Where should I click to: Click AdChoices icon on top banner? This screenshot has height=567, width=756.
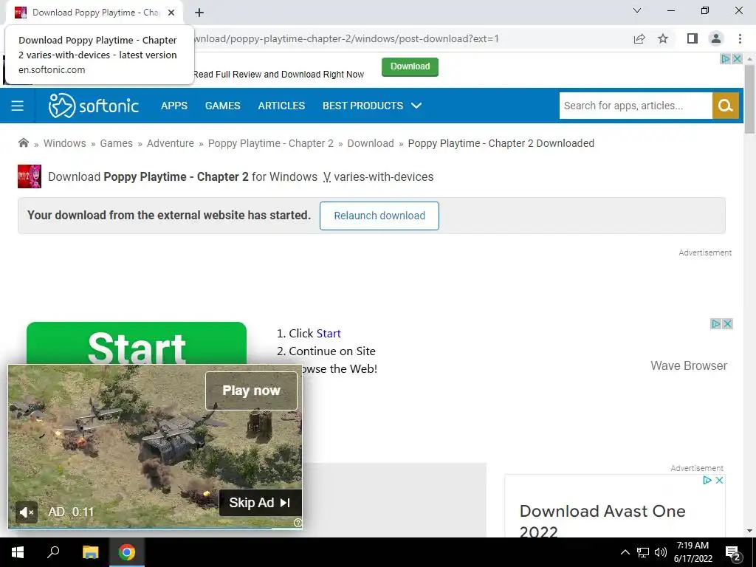tap(726, 59)
